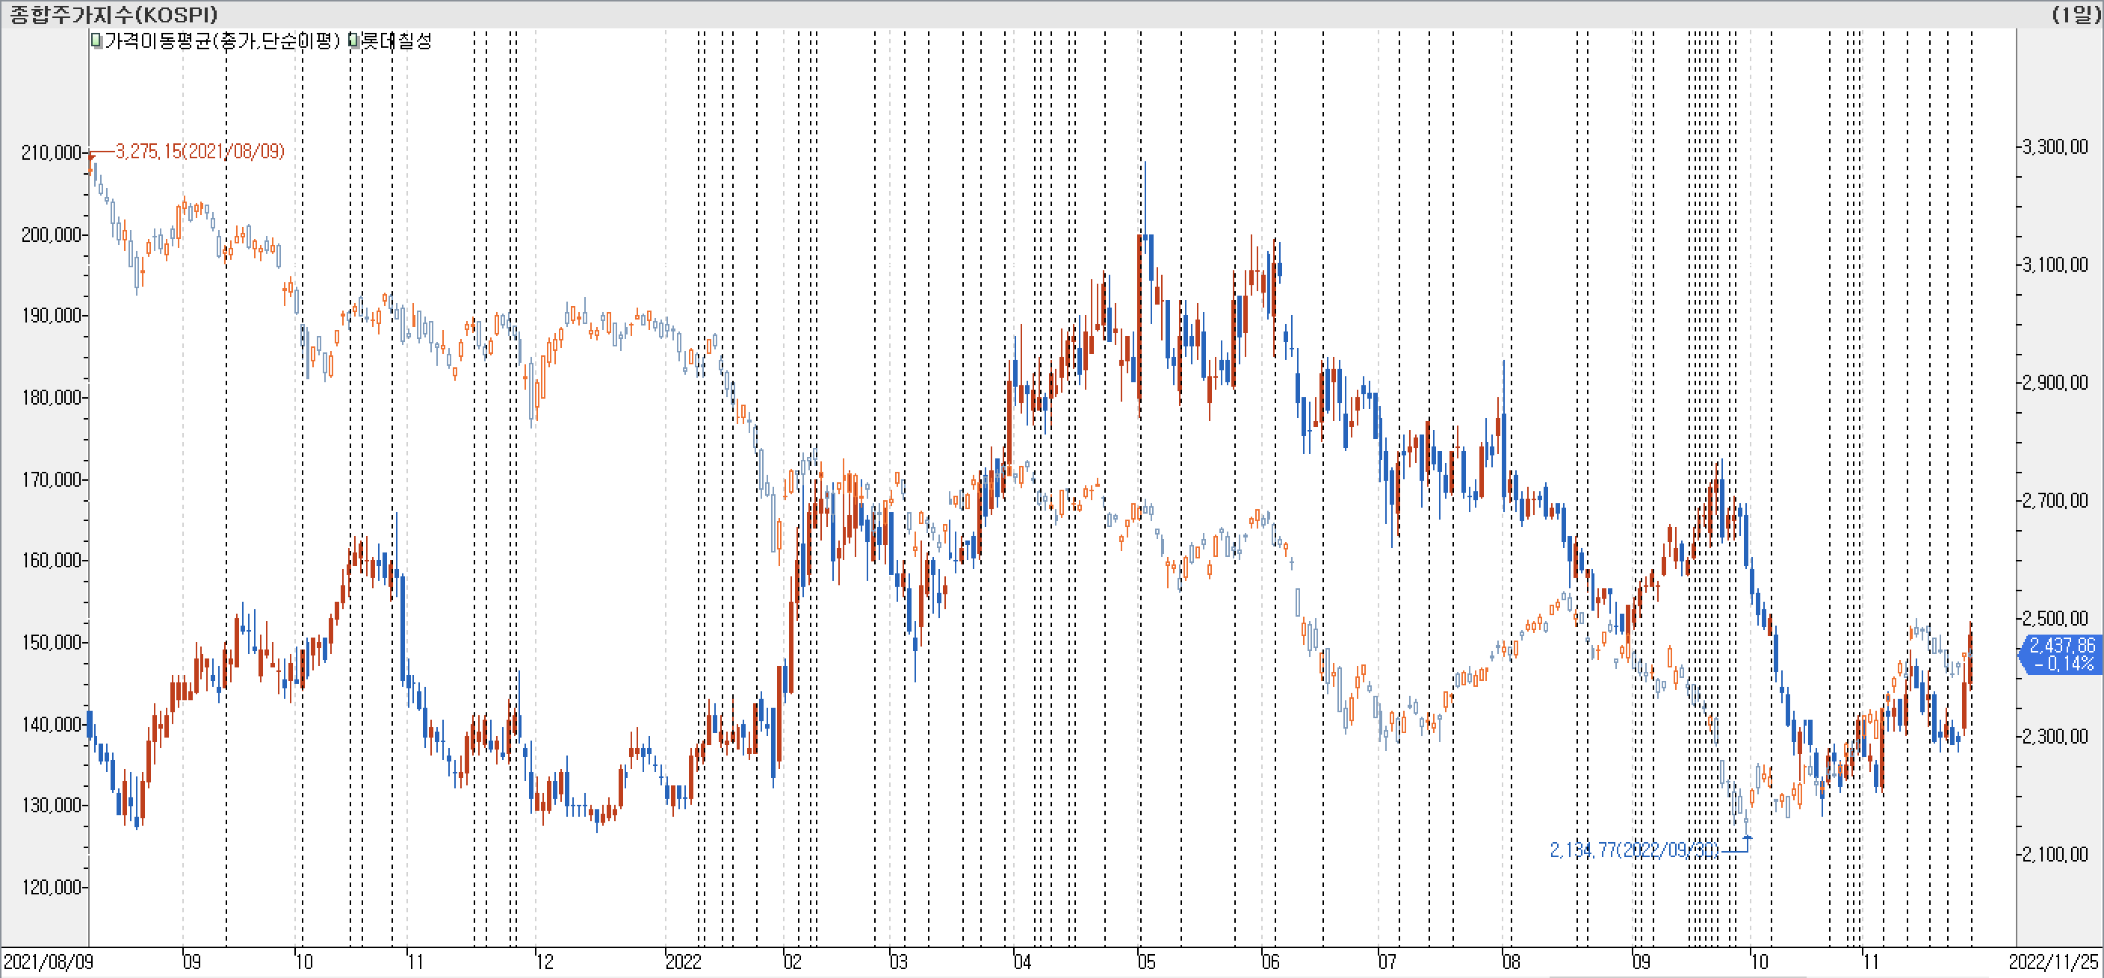Click the 170,000 label on left axis

[x=52, y=479]
